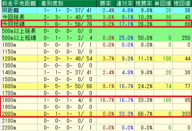Viewport: 192px width, 131px height.
Task: Select 3.6% win rate in 今回延長 row
Action: 109,17
